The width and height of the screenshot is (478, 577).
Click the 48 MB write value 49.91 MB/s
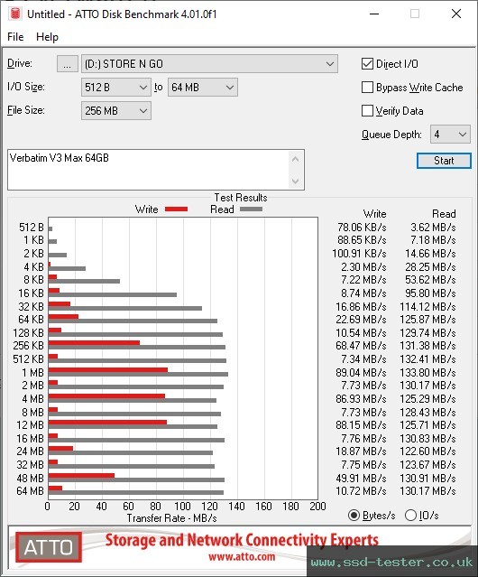361,478
